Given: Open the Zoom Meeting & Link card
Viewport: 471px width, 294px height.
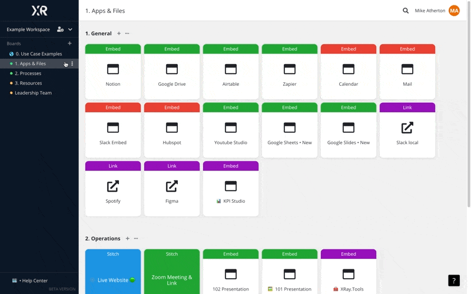Looking at the screenshot, I should coord(172,272).
